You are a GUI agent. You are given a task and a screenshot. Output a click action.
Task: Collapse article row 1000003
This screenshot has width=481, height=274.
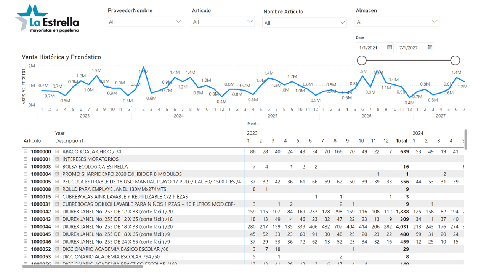[26, 166]
